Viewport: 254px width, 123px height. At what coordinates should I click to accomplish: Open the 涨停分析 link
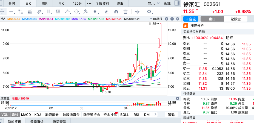197,26
